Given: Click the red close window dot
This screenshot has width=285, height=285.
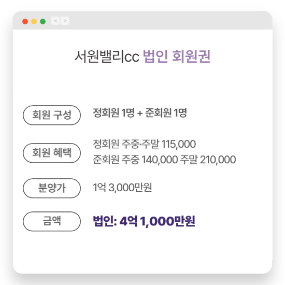Looking at the screenshot, I should click(25, 21).
